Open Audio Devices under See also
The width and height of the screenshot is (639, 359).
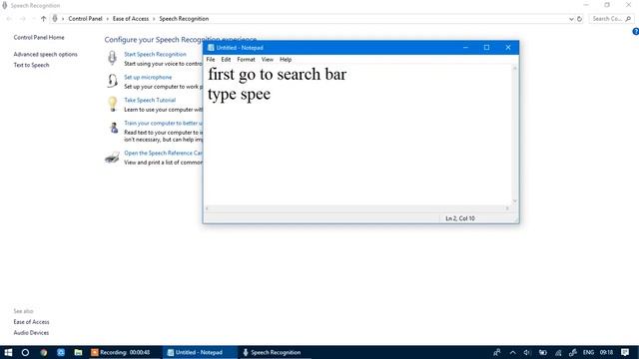click(31, 333)
